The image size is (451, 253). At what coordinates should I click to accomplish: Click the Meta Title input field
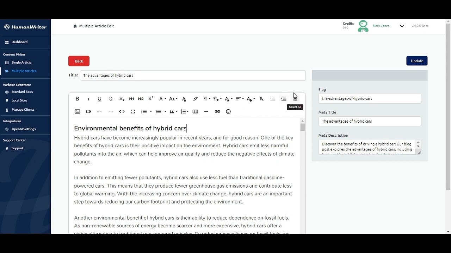point(370,121)
